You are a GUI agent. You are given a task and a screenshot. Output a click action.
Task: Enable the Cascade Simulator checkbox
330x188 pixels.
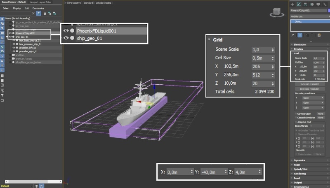tap(296, 118)
